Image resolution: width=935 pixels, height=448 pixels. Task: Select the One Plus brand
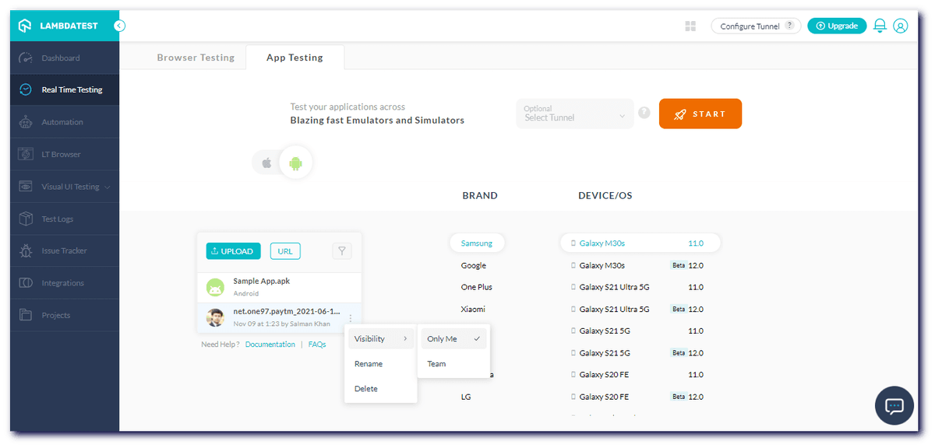pyautogui.click(x=477, y=287)
